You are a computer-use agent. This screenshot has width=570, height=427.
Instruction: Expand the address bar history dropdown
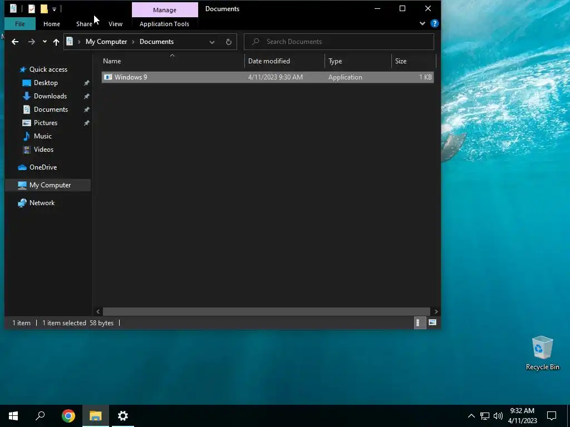pos(212,42)
